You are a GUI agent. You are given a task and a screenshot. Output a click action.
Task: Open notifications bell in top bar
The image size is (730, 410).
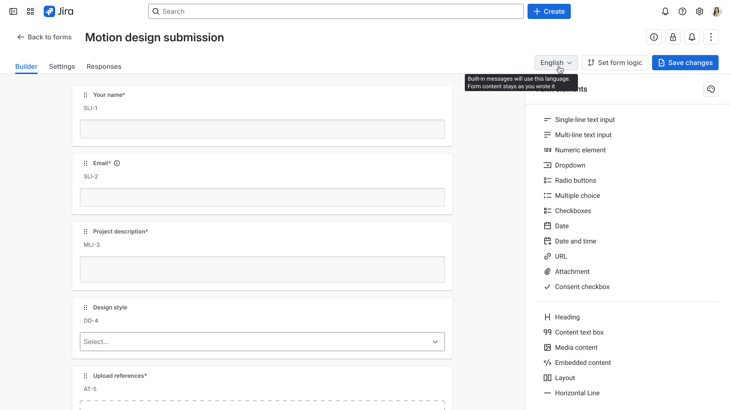tap(665, 11)
